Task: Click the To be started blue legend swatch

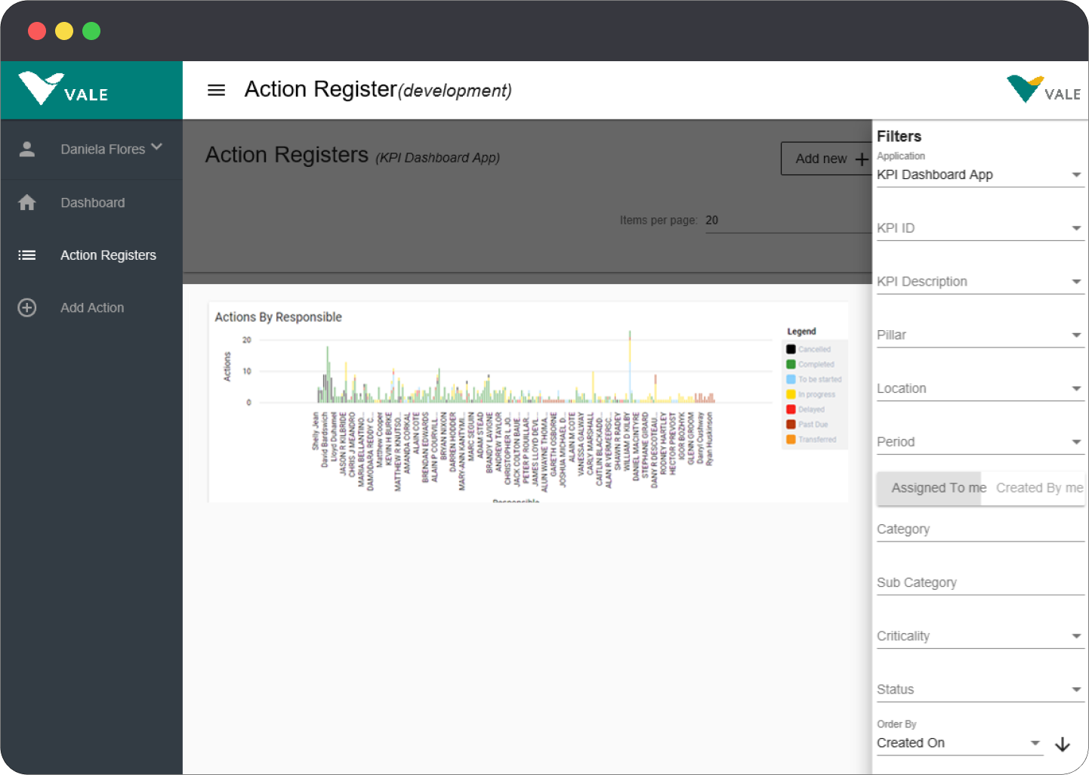Action: click(791, 379)
